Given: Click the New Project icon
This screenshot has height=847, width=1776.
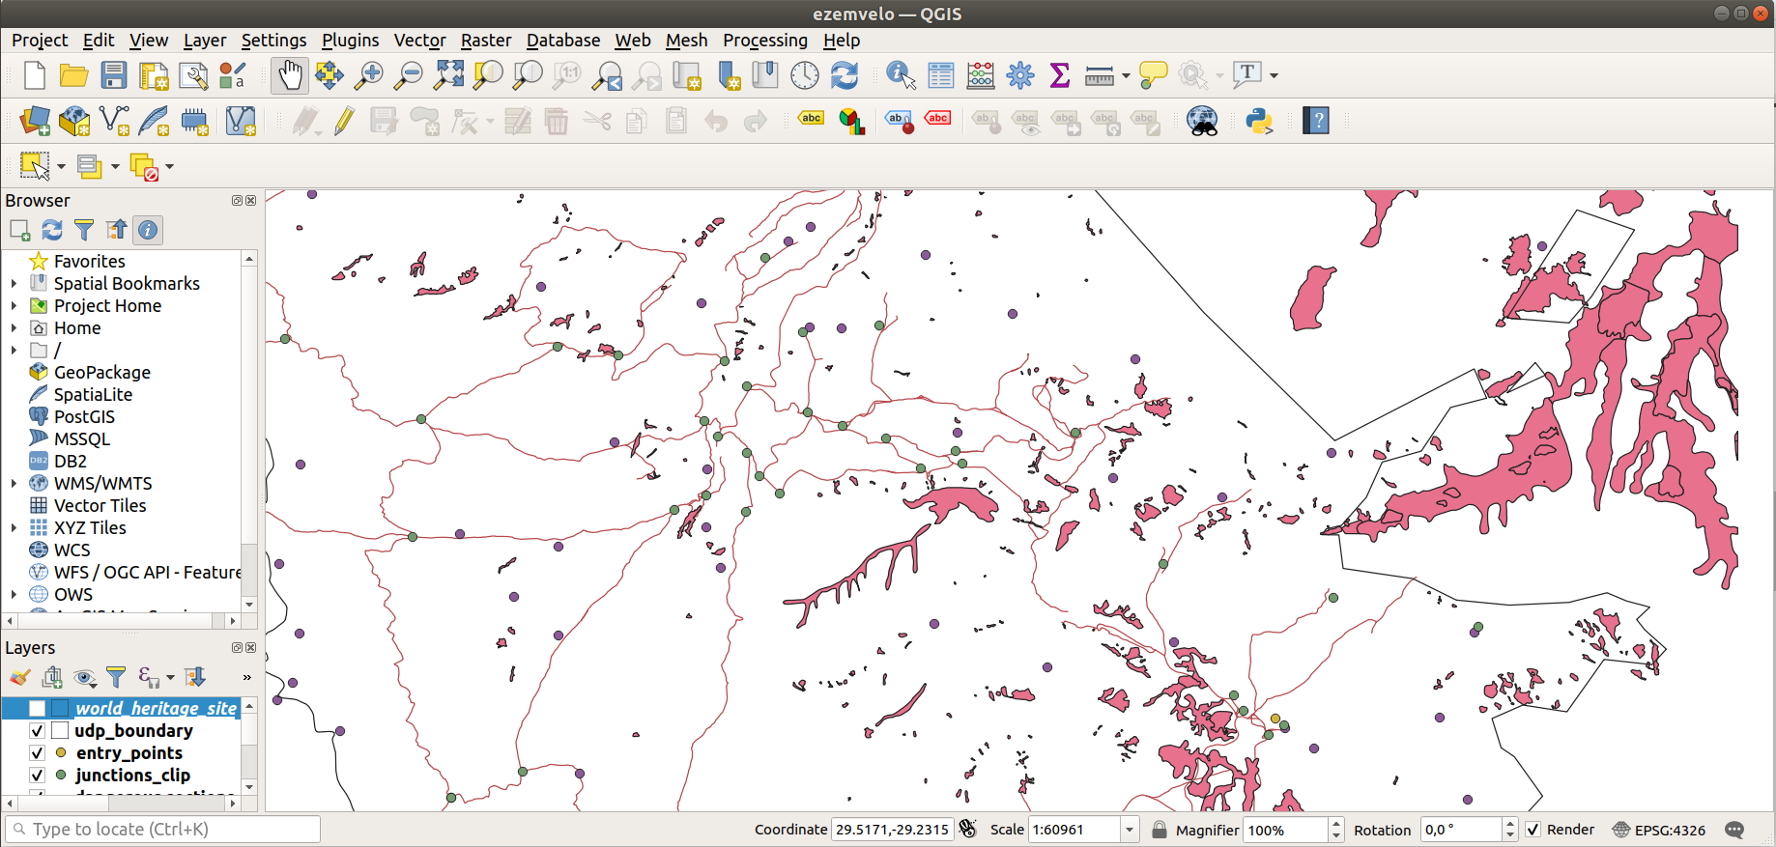Looking at the screenshot, I should pos(35,75).
